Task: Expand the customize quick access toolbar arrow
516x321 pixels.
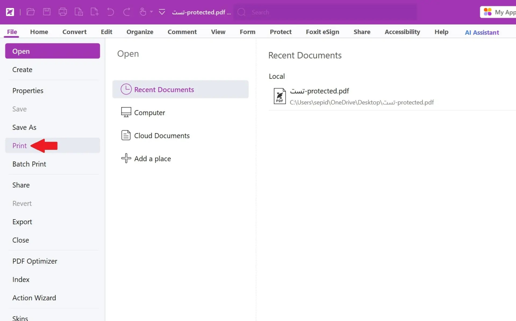Action: (162, 12)
